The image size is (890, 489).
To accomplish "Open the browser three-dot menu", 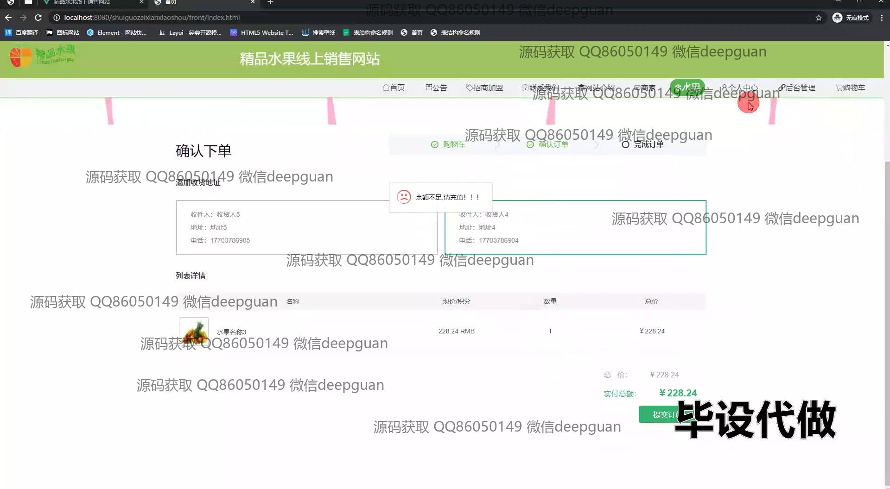I will (x=882, y=18).
